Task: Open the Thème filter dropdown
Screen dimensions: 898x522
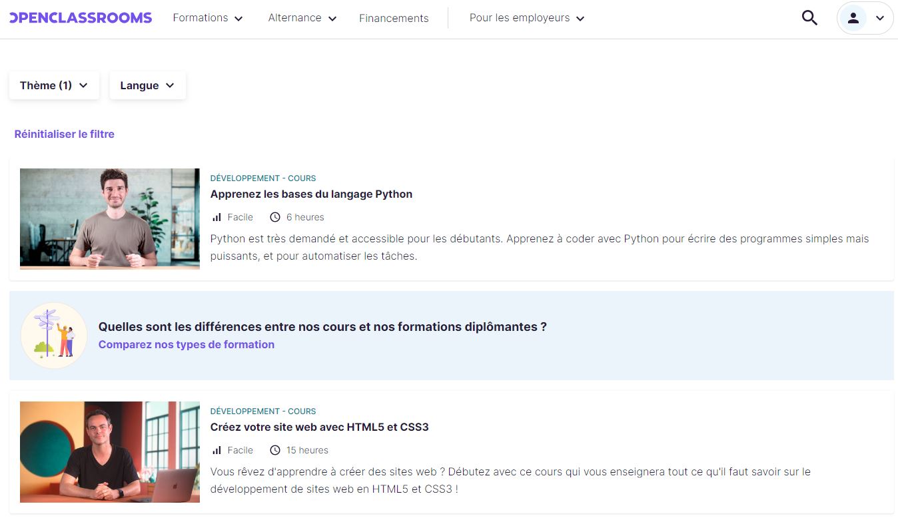Action: click(x=53, y=85)
